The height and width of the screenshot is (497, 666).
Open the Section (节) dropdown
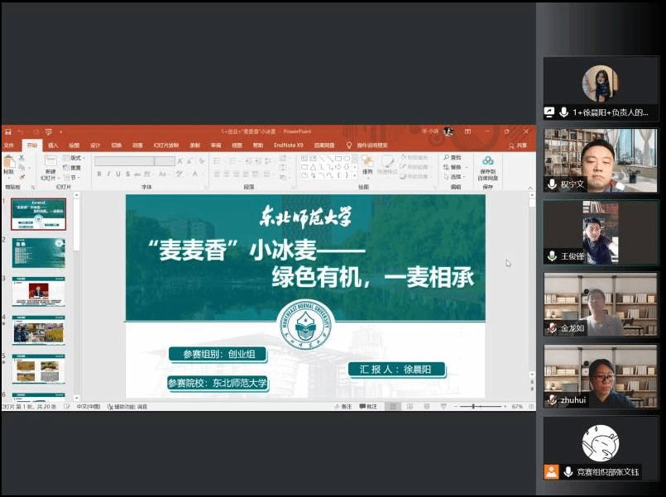[72, 178]
